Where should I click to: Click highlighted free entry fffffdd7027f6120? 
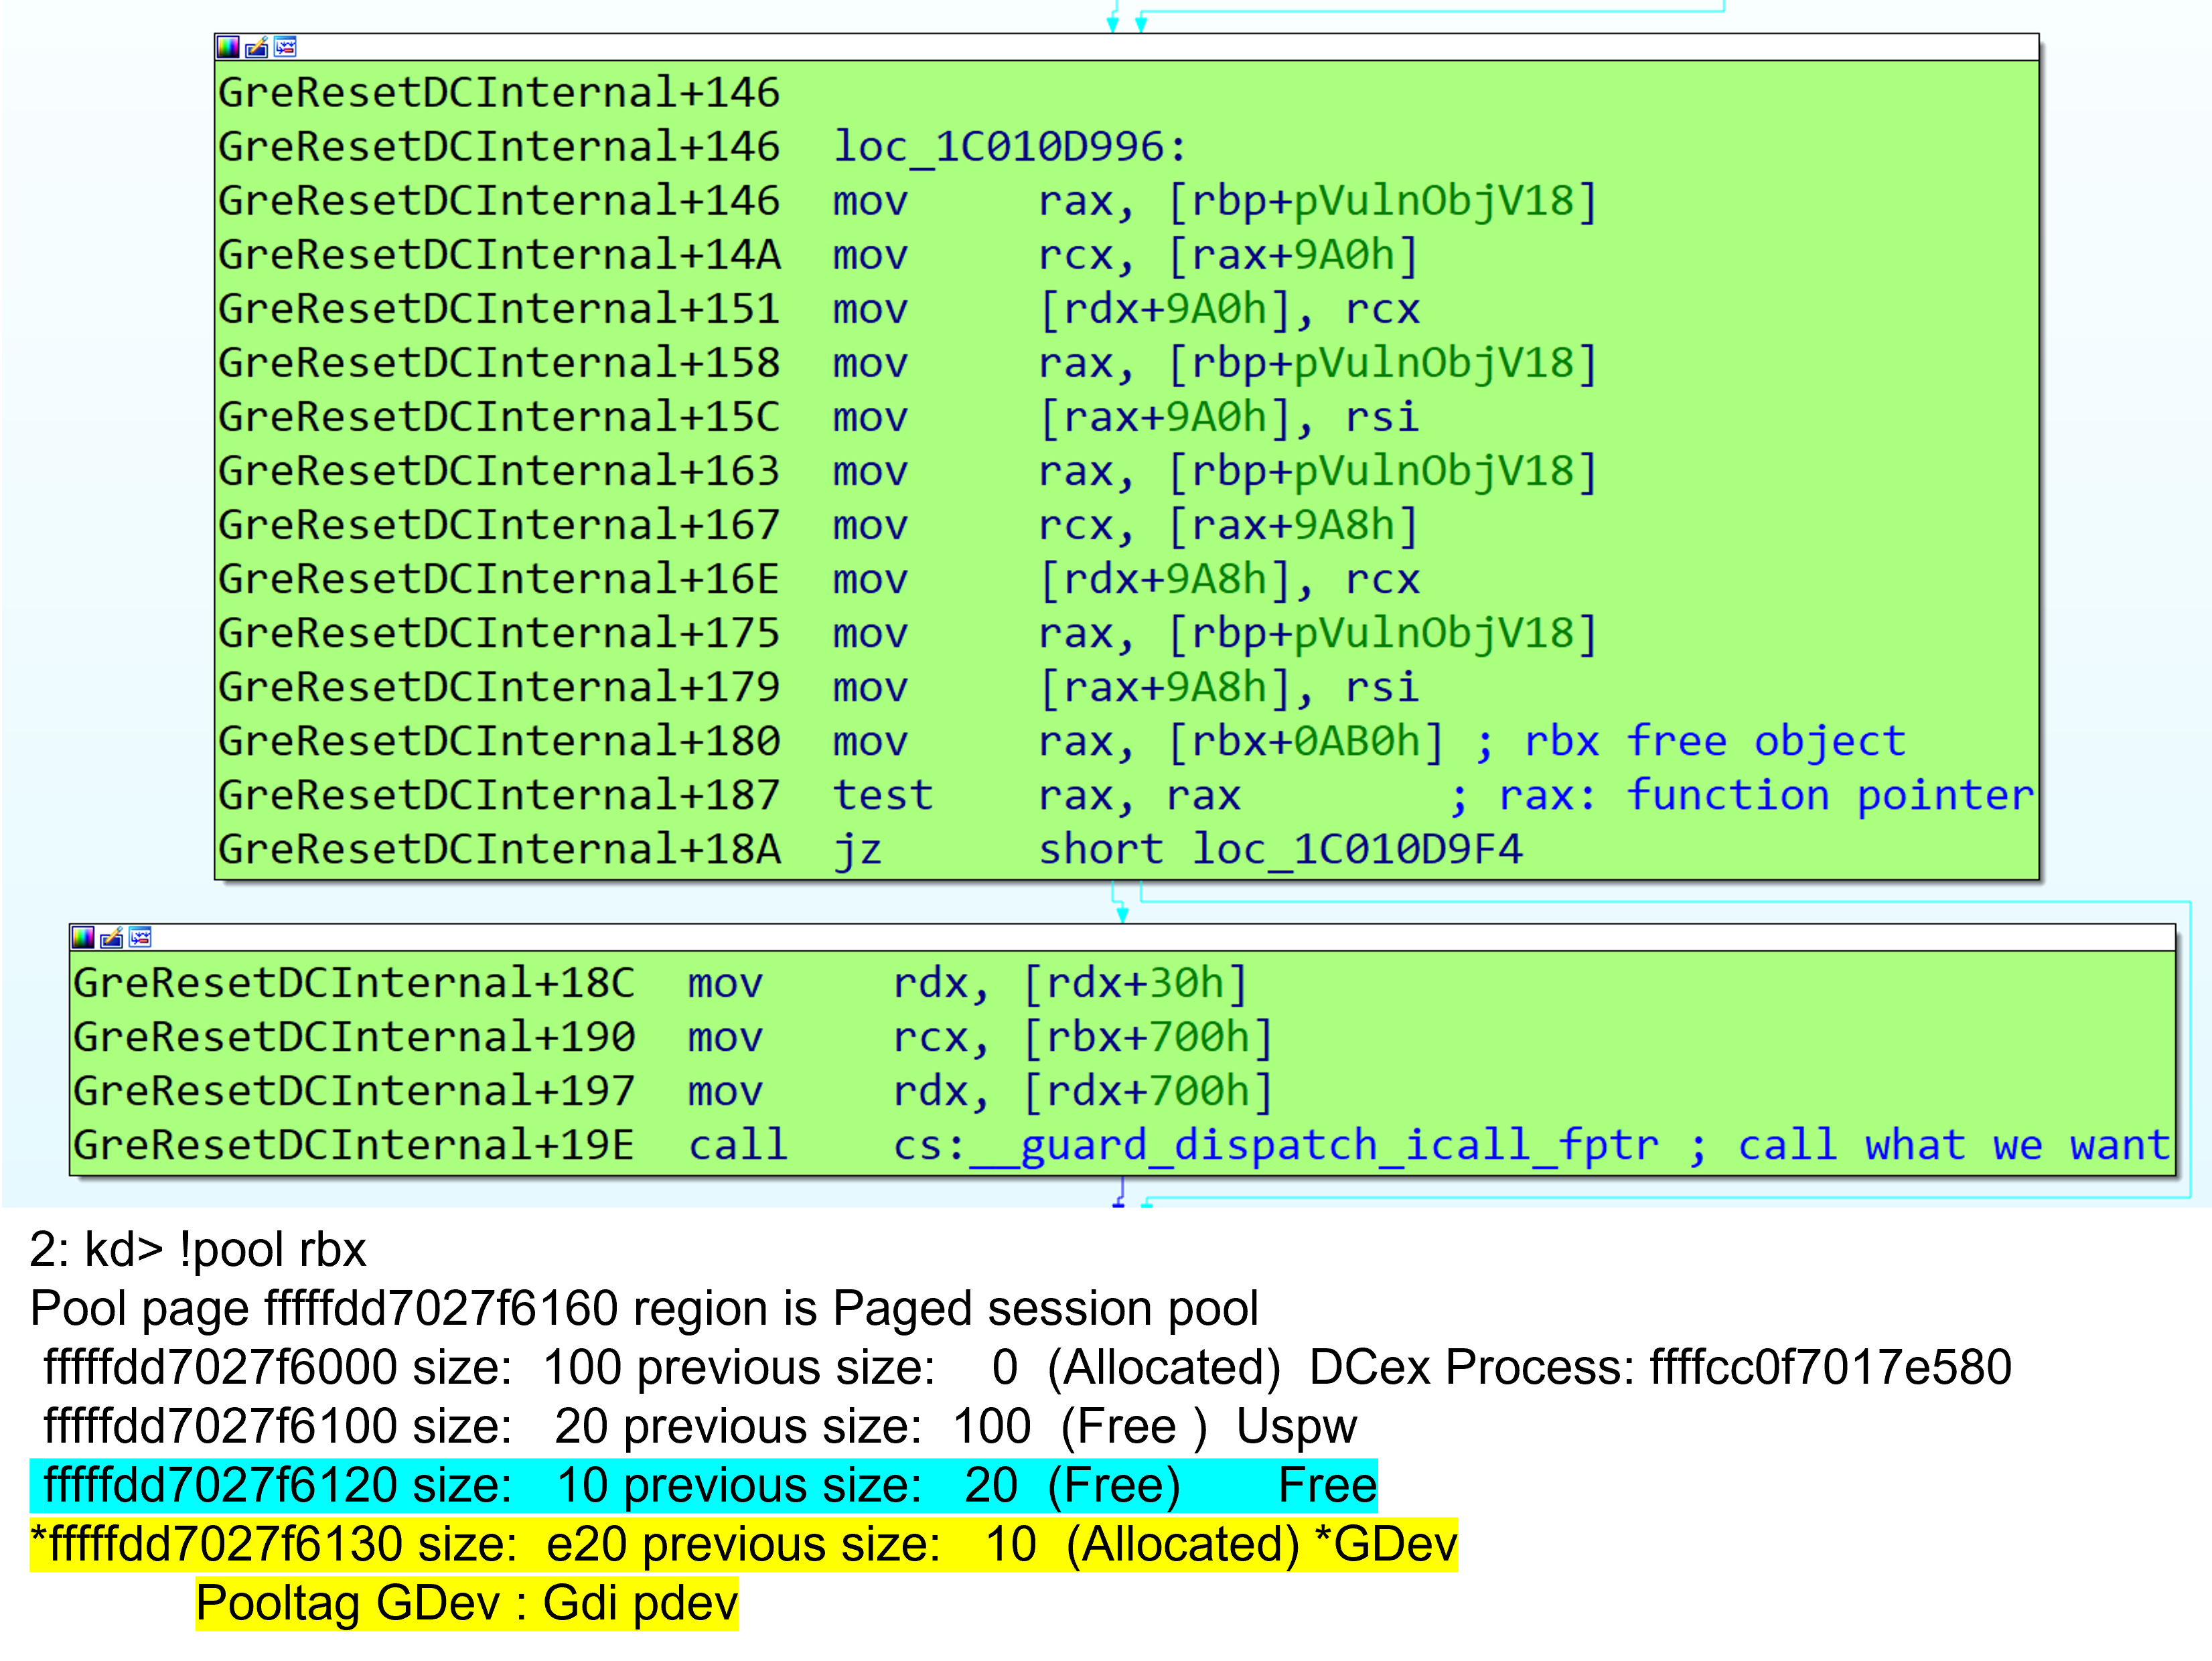click(x=704, y=1486)
